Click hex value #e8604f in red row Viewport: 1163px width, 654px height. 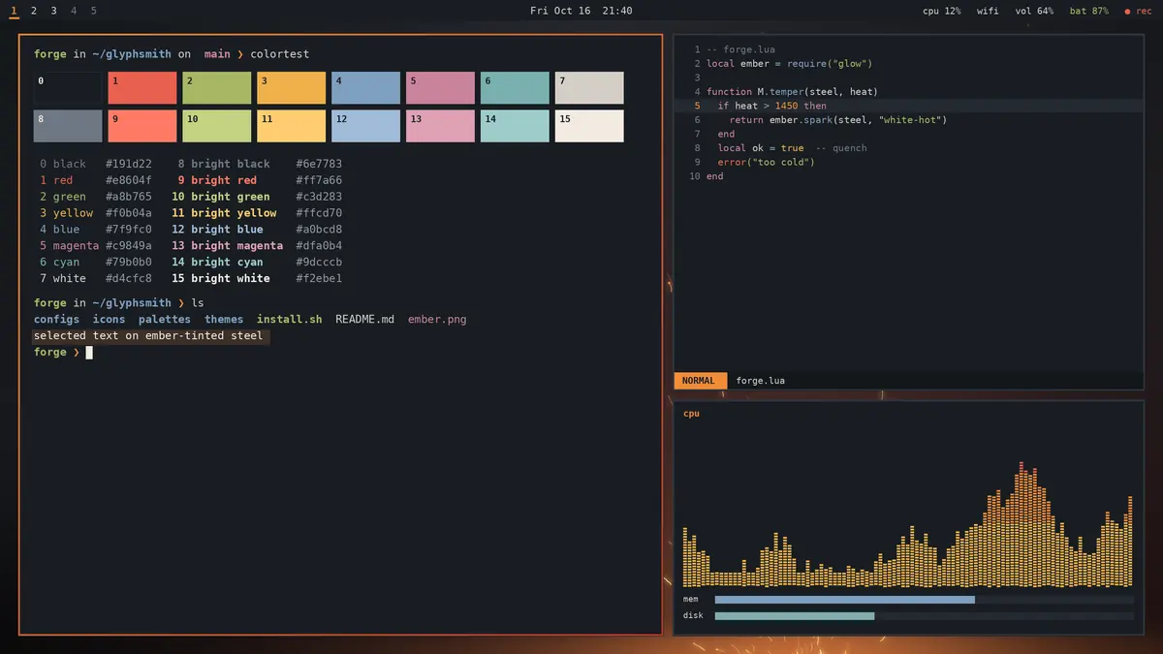[x=129, y=180]
